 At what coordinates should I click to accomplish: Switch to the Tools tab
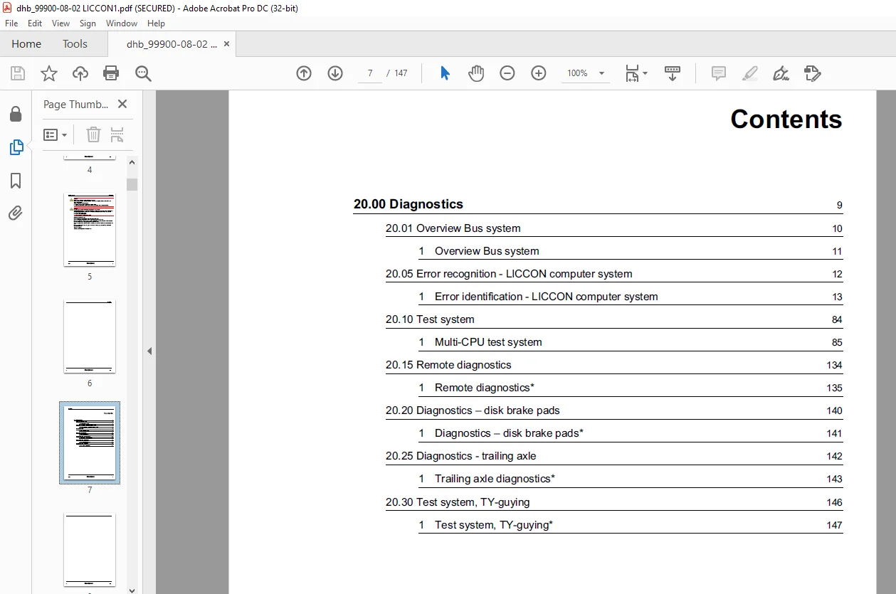(x=75, y=43)
